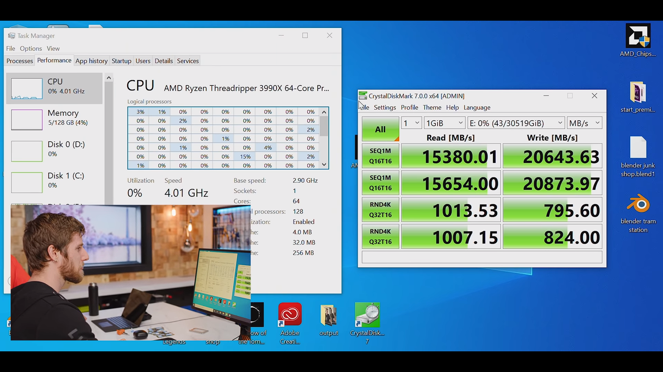Viewport: 663px width, 372px height.
Task: Click the green All benchmark button
Action: tap(380, 129)
